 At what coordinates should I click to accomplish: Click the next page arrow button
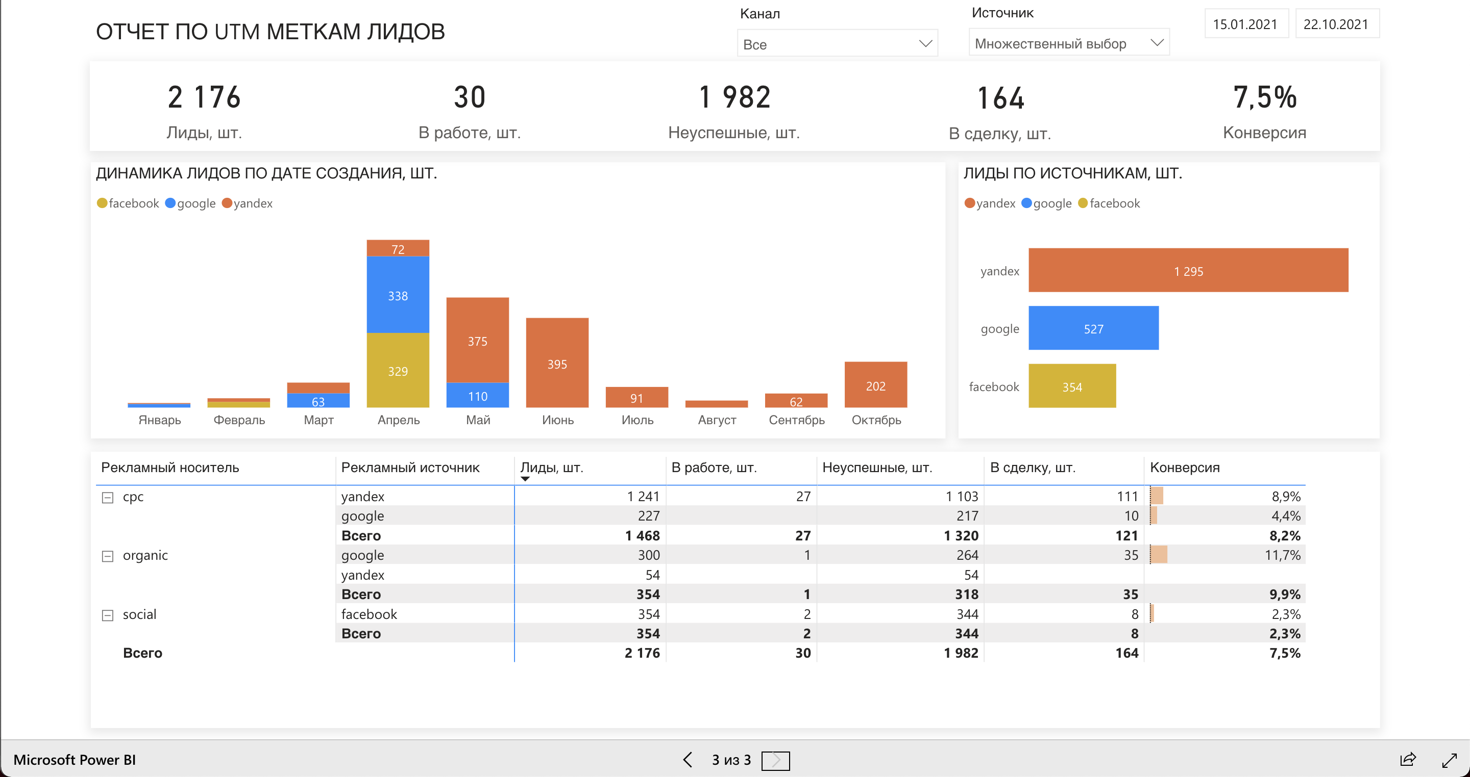coord(775,760)
